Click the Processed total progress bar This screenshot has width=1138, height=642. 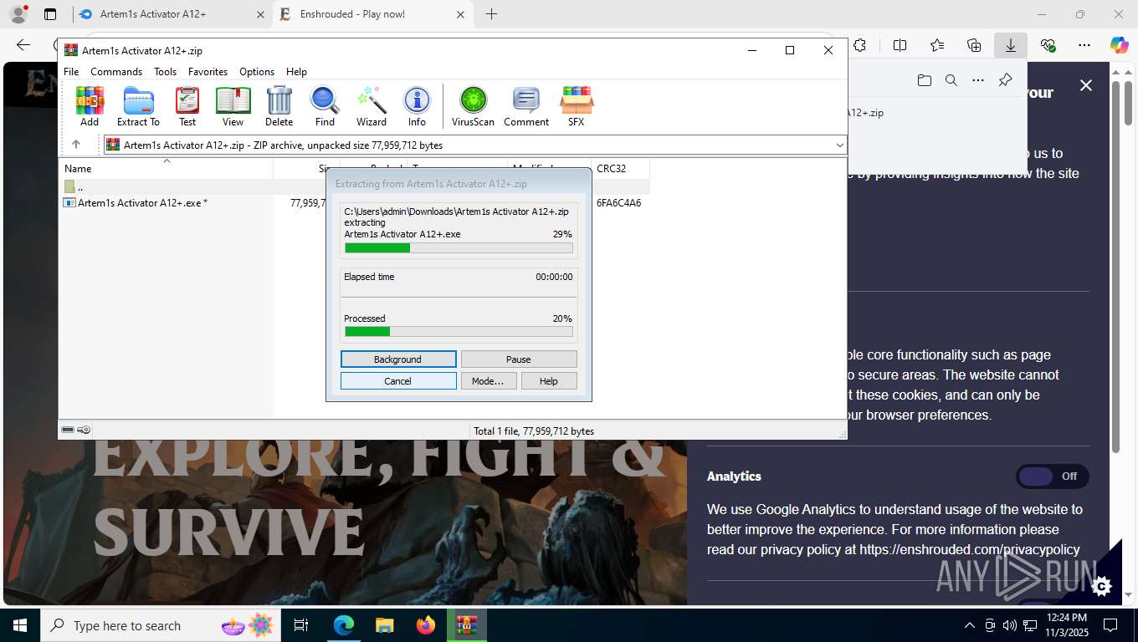pos(459,332)
